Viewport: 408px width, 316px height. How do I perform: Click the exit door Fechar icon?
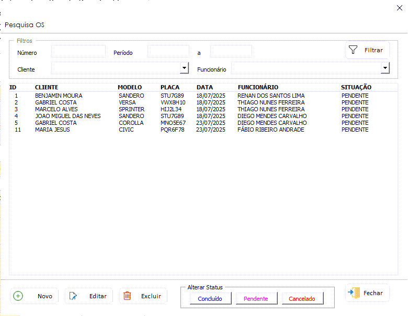tap(354, 293)
